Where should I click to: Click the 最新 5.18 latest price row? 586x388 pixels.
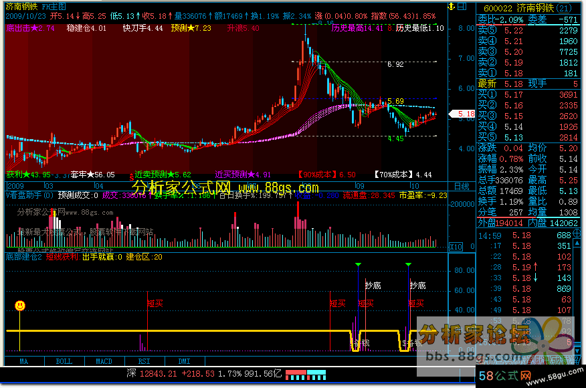point(528,84)
